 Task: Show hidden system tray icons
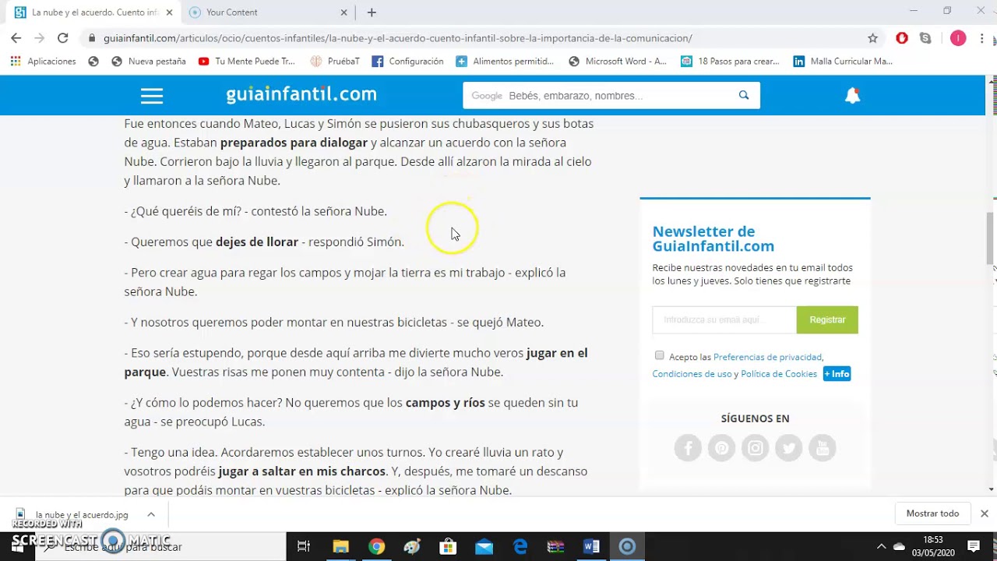(x=881, y=546)
